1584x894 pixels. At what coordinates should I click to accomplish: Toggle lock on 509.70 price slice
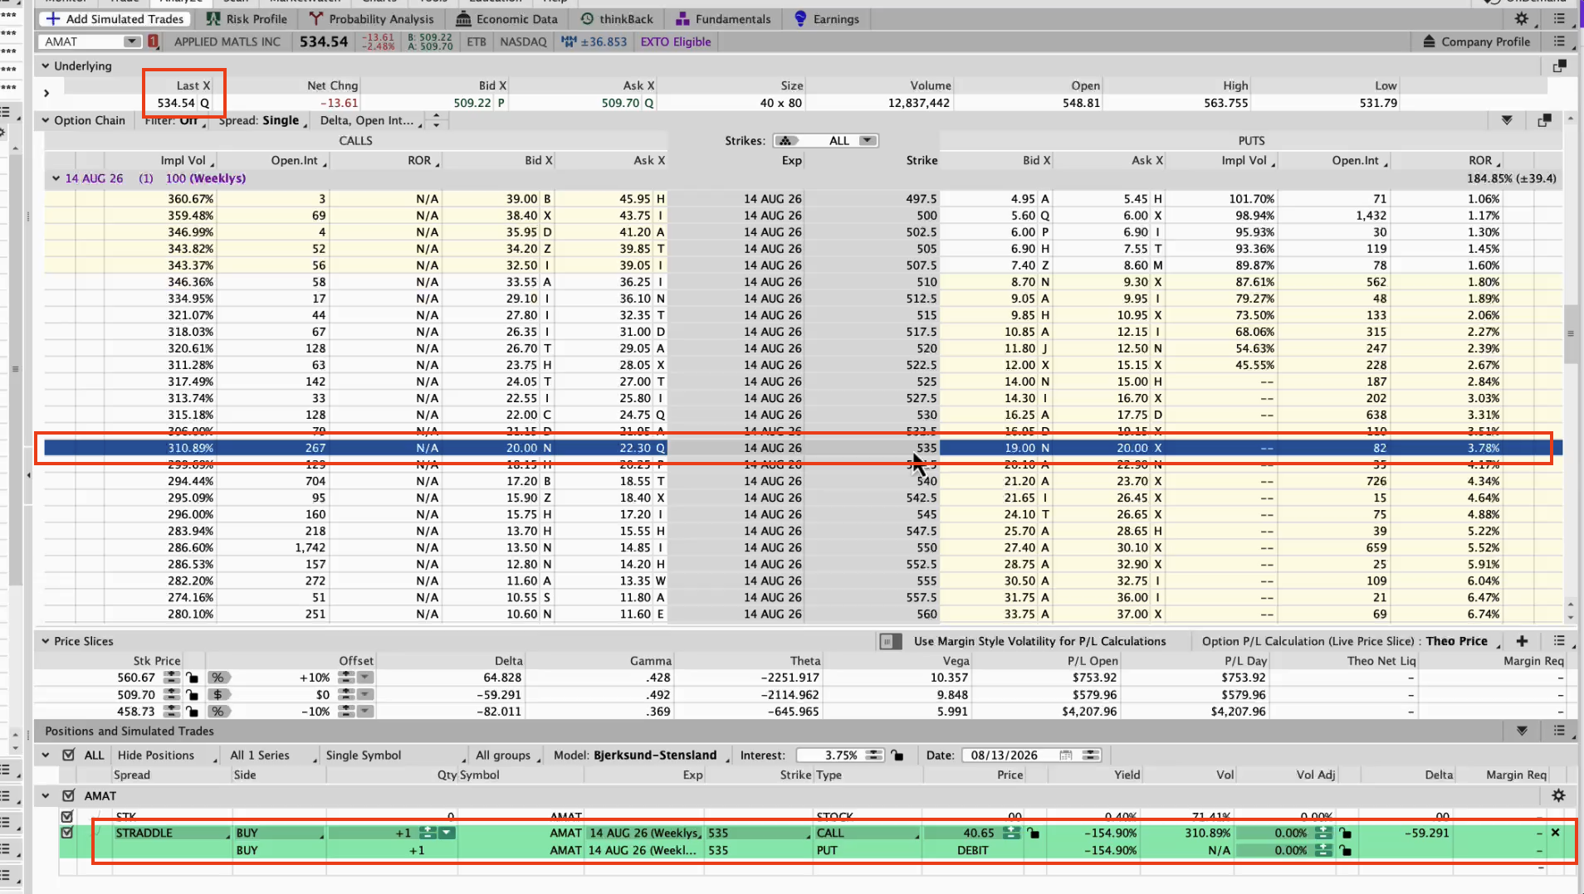[x=192, y=694]
